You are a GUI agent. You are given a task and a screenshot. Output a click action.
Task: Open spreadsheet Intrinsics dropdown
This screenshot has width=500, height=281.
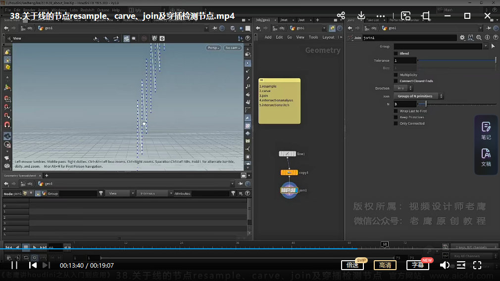pyautogui.click(x=154, y=193)
